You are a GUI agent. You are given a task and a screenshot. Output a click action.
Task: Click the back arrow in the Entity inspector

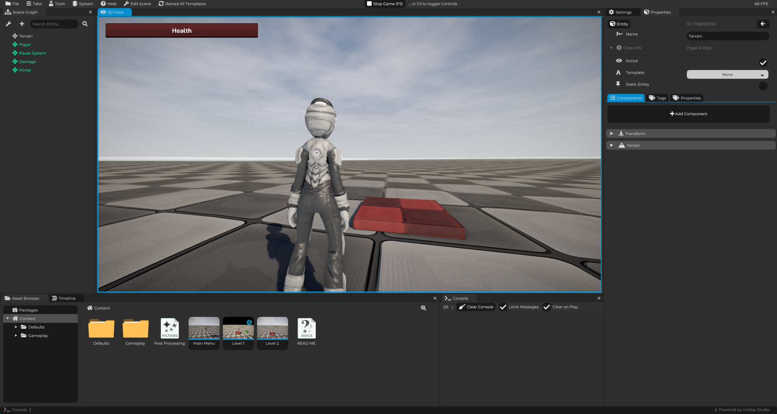763,24
